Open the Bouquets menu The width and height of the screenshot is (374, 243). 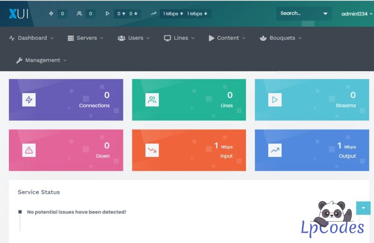point(281,38)
